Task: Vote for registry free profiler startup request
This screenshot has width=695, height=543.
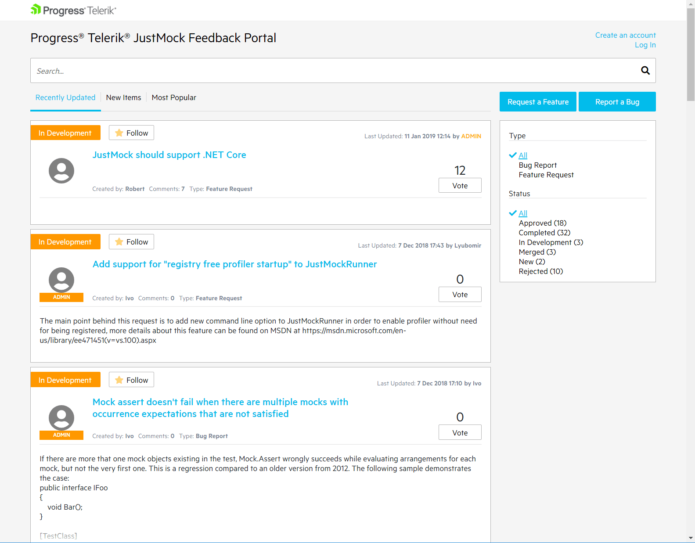Action: pos(460,295)
